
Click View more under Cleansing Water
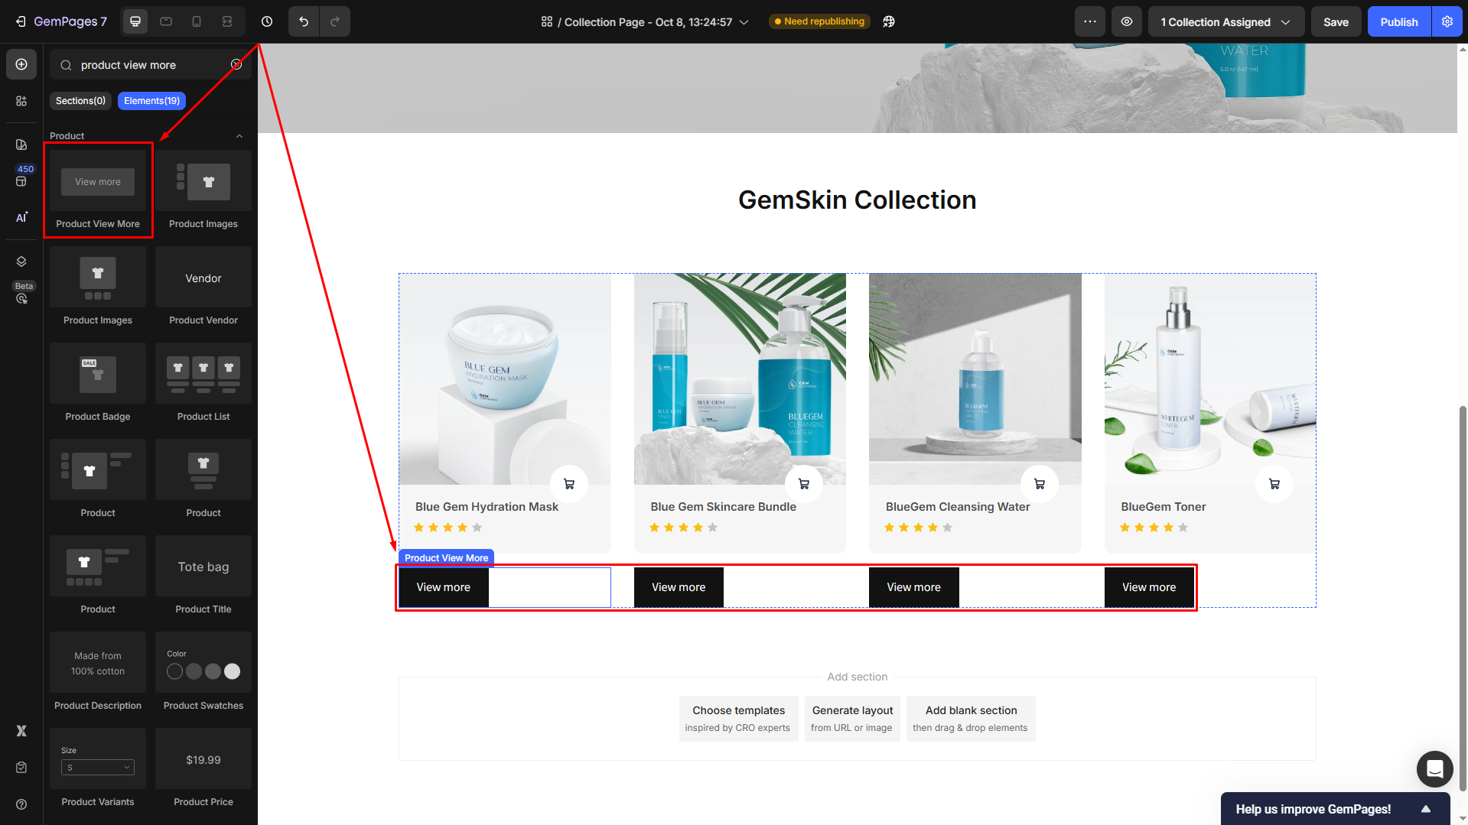click(913, 587)
